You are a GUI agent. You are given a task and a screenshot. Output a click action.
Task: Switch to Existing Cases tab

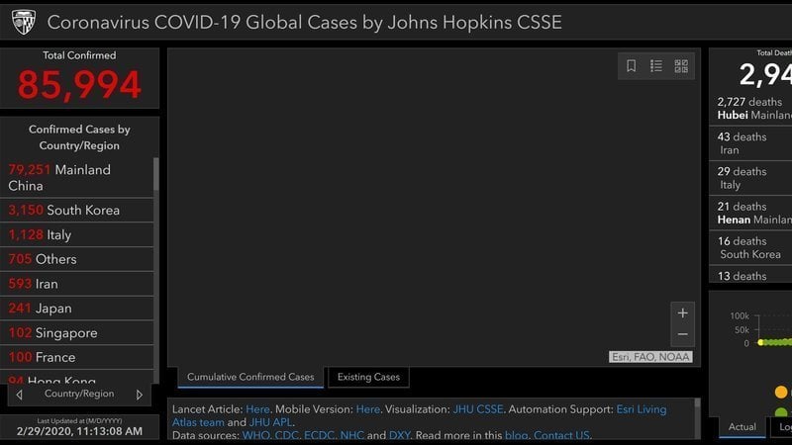tap(368, 377)
